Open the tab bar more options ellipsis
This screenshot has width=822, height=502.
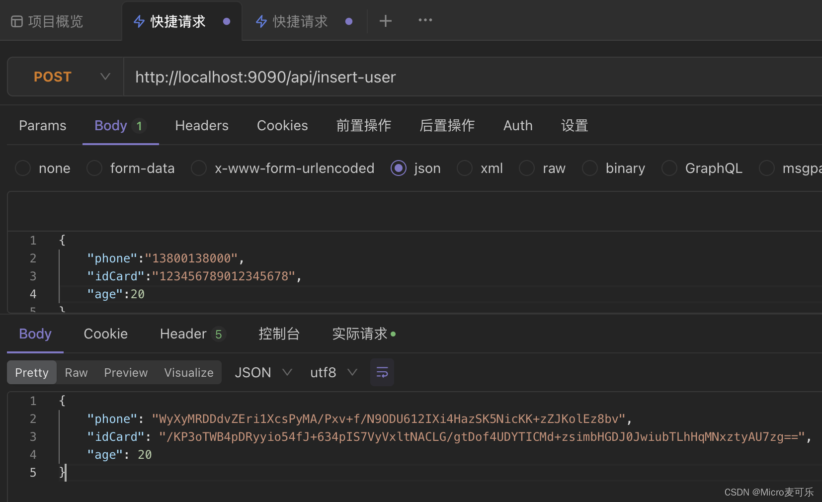point(425,20)
